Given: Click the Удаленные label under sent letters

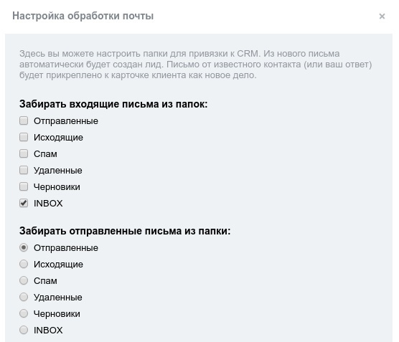Looking at the screenshot, I should (57, 298).
